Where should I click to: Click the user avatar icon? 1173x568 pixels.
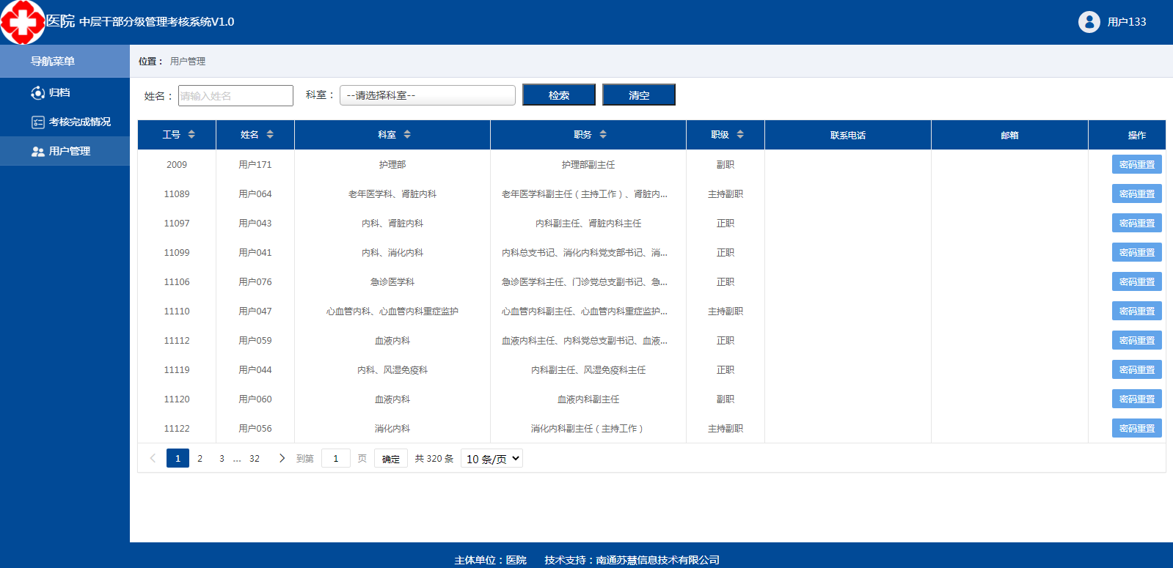pos(1089,22)
